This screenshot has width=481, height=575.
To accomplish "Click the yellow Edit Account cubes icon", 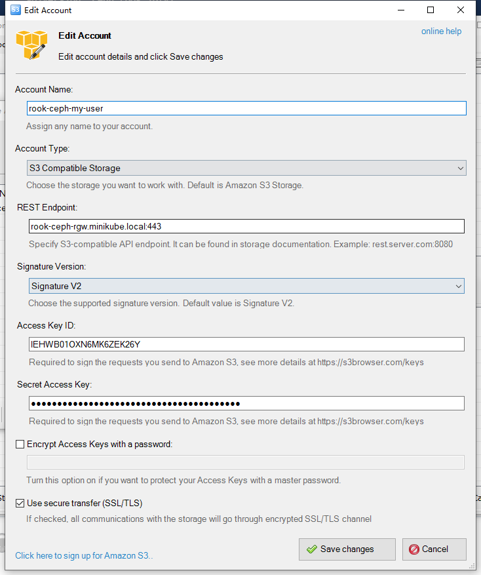I will pos(31,45).
